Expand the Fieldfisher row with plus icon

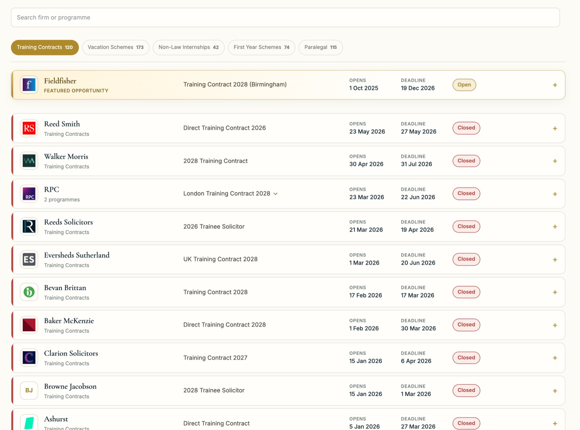(555, 85)
